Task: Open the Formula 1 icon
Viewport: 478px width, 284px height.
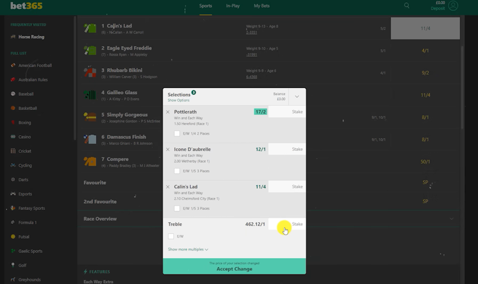Action: tap(13, 222)
